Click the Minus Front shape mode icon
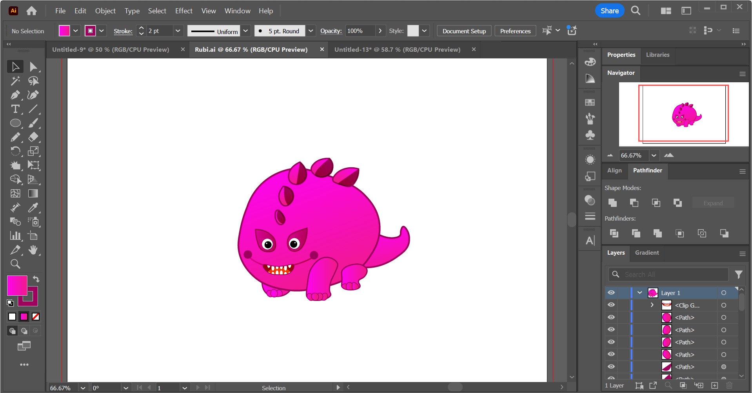This screenshot has width=752, height=393. click(634, 203)
